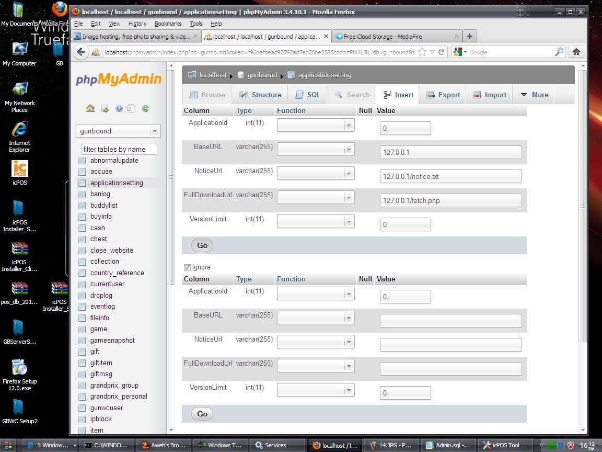Switch to the Structure tab
The width and height of the screenshot is (602, 452).
click(x=260, y=95)
